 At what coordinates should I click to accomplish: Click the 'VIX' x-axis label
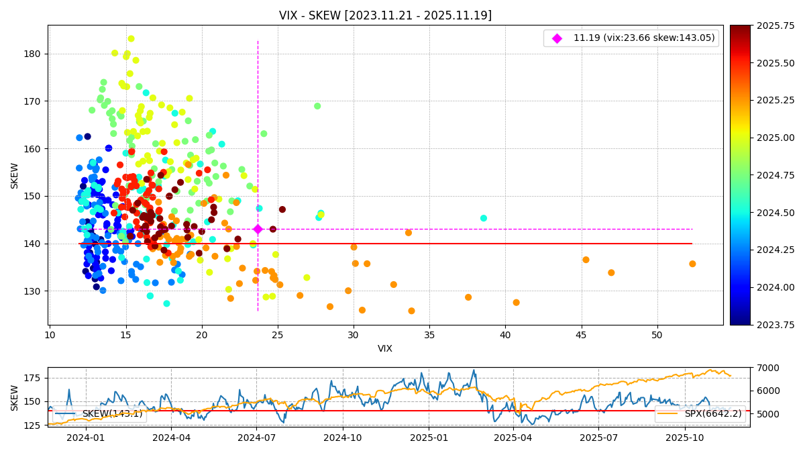(x=385, y=349)
